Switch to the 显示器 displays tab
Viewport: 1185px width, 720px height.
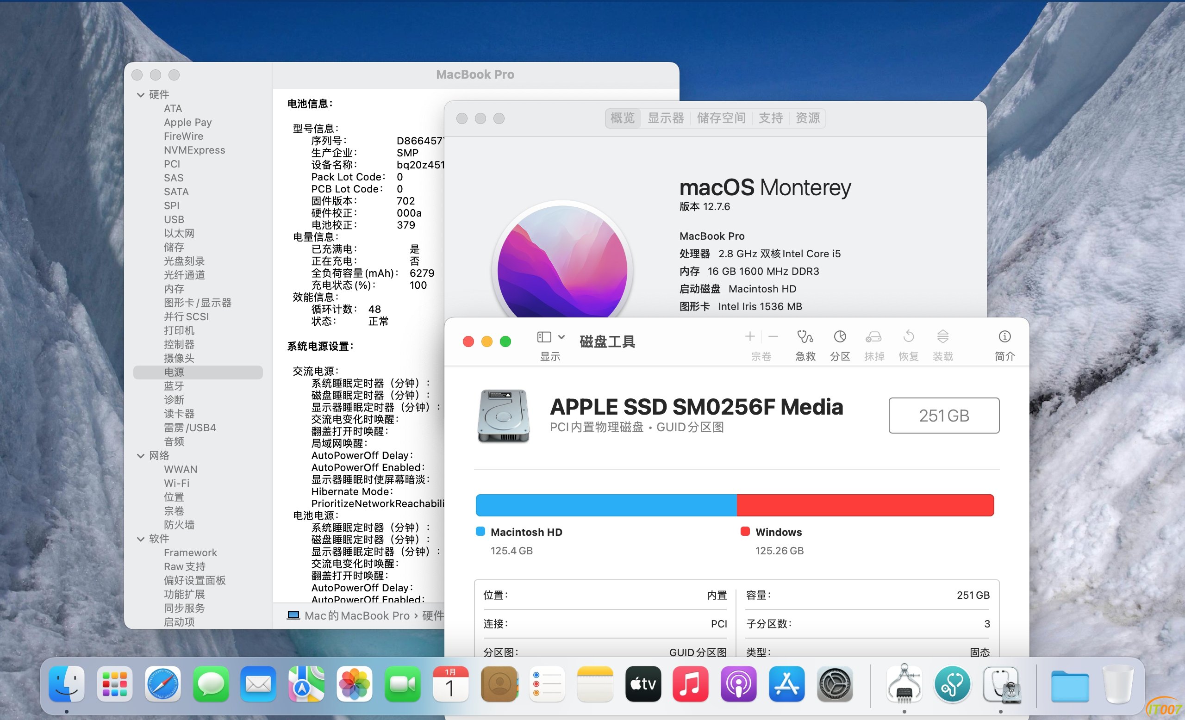pos(666,118)
